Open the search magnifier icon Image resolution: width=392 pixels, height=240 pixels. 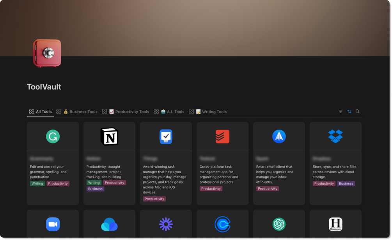coord(358,111)
